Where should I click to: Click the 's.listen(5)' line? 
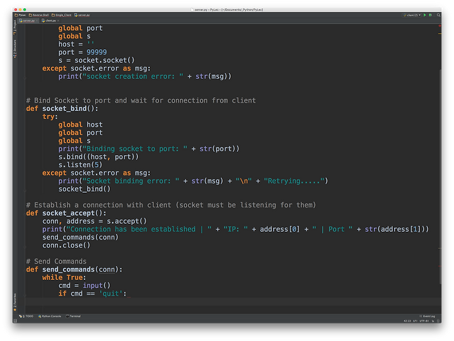80,165
